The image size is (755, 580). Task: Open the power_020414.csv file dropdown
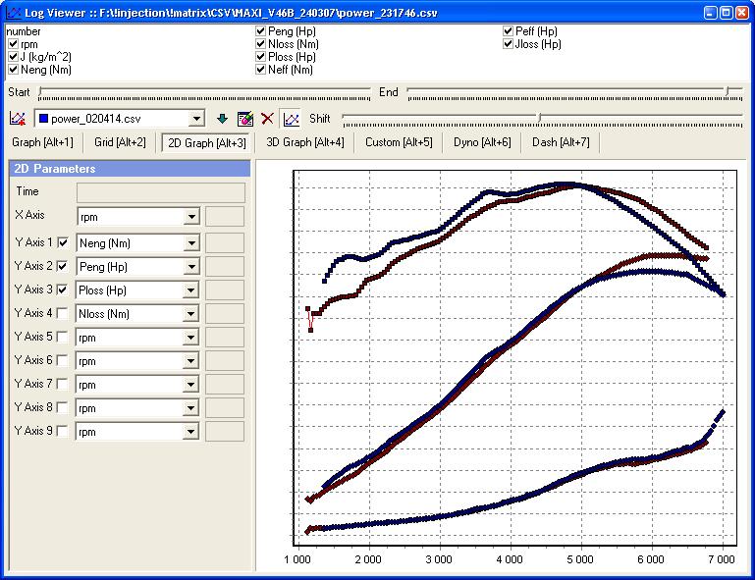[197, 119]
